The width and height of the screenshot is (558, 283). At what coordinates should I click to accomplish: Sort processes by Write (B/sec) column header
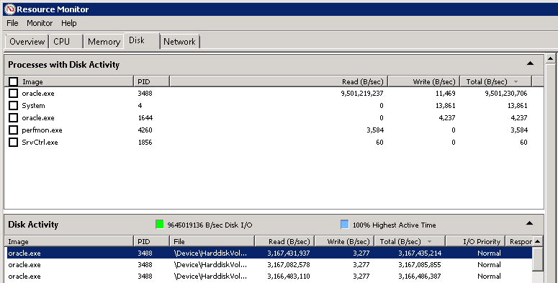pyautogui.click(x=424, y=81)
